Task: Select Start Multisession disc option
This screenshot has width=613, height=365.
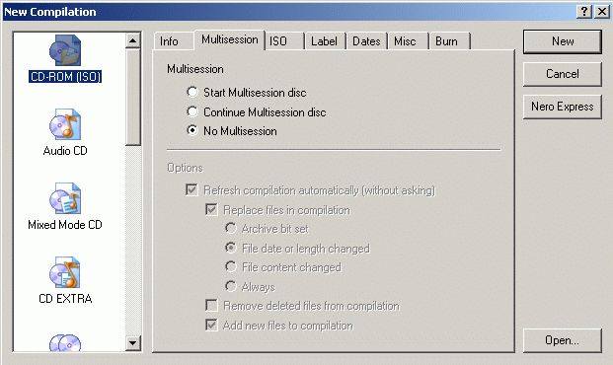Action: pyautogui.click(x=192, y=92)
